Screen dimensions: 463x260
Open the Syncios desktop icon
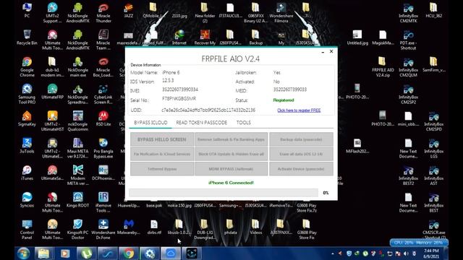pyautogui.click(x=27, y=200)
